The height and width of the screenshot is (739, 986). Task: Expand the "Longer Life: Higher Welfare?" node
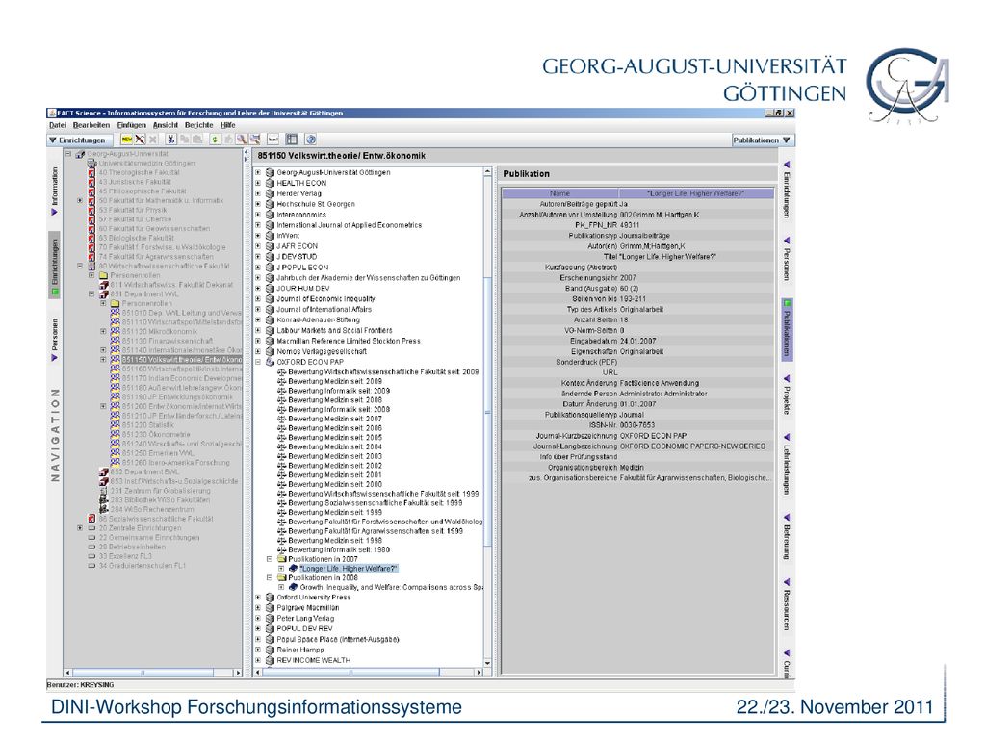coord(281,568)
